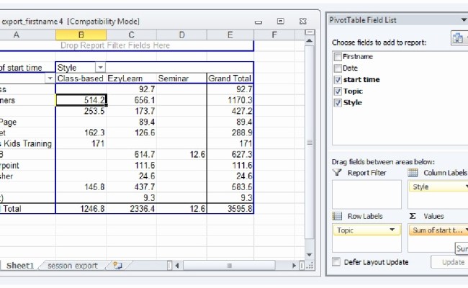The image size is (468, 288).
Task: Restore the export_firstname workbook window
Action: point(281,21)
